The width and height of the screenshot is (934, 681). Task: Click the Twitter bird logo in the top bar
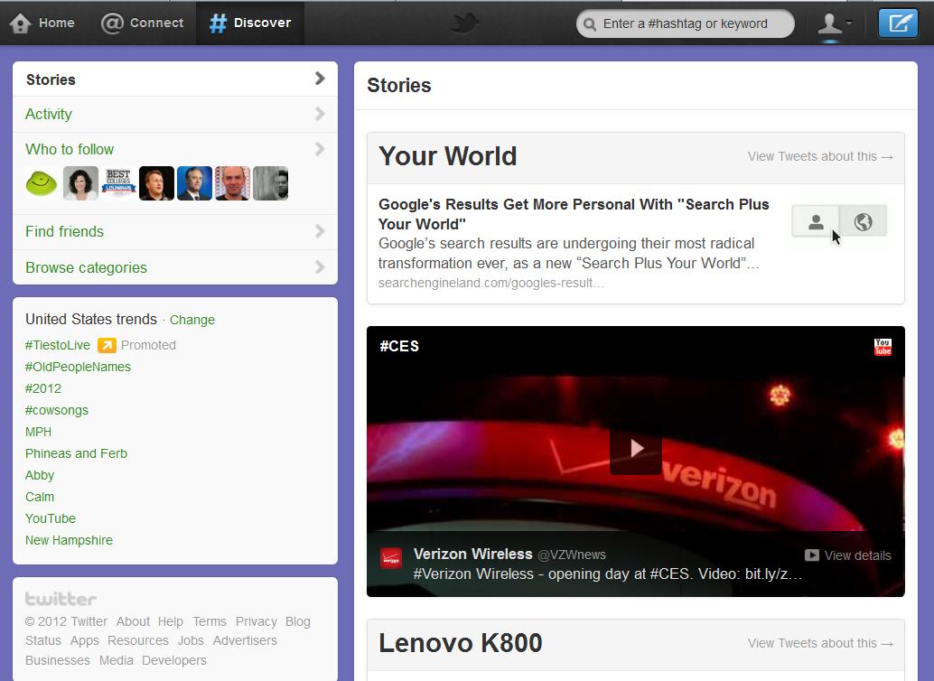[x=465, y=23]
